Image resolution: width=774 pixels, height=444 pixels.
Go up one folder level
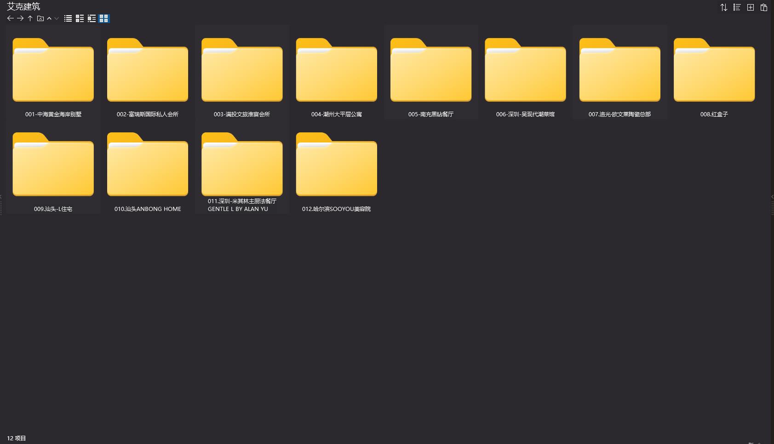point(30,18)
